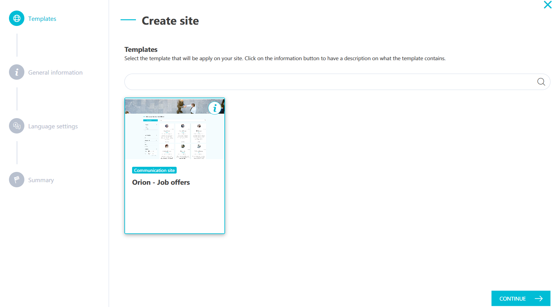Click the General information step icon
The height and width of the screenshot is (307, 554).
[17, 72]
